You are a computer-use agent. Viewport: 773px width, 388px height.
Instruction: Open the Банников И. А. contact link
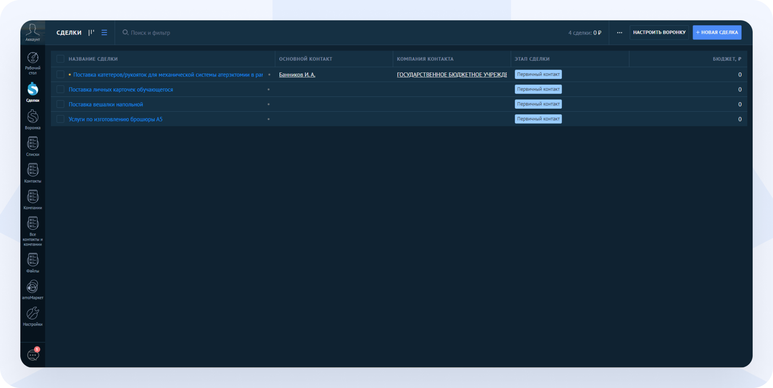point(297,75)
